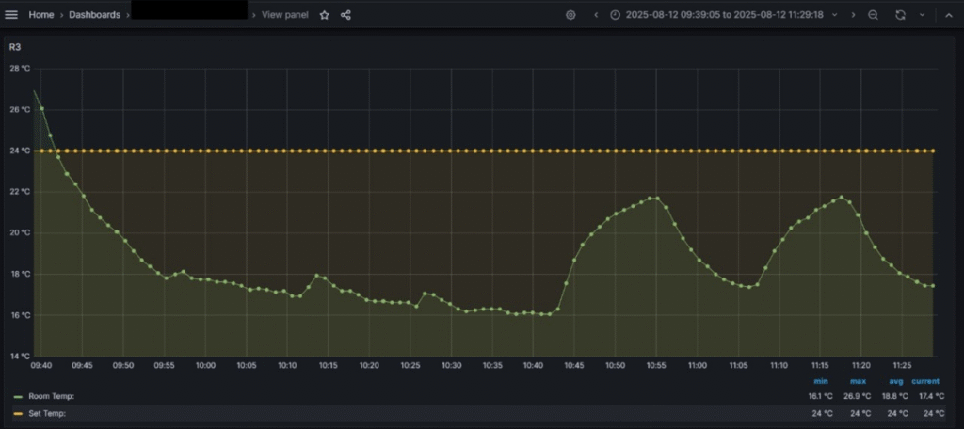964x429 pixels.
Task: Click the 11:25 x-axis label
Action: [x=902, y=365]
